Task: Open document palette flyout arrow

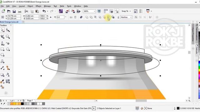Action: point(2,104)
